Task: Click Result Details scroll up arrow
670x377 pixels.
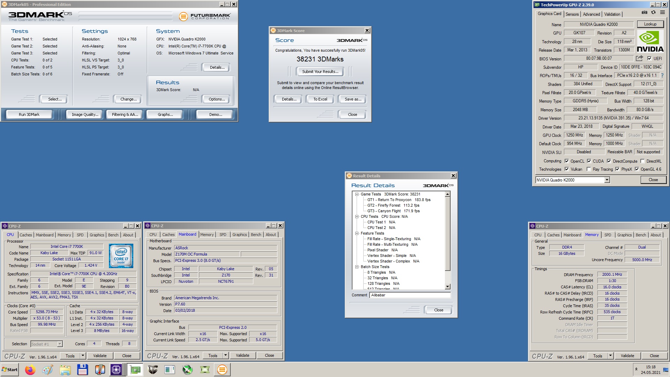Action: click(448, 194)
